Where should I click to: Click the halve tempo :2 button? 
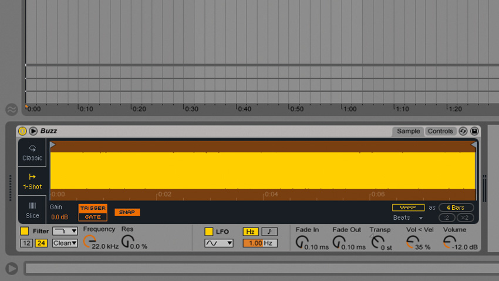(x=447, y=218)
